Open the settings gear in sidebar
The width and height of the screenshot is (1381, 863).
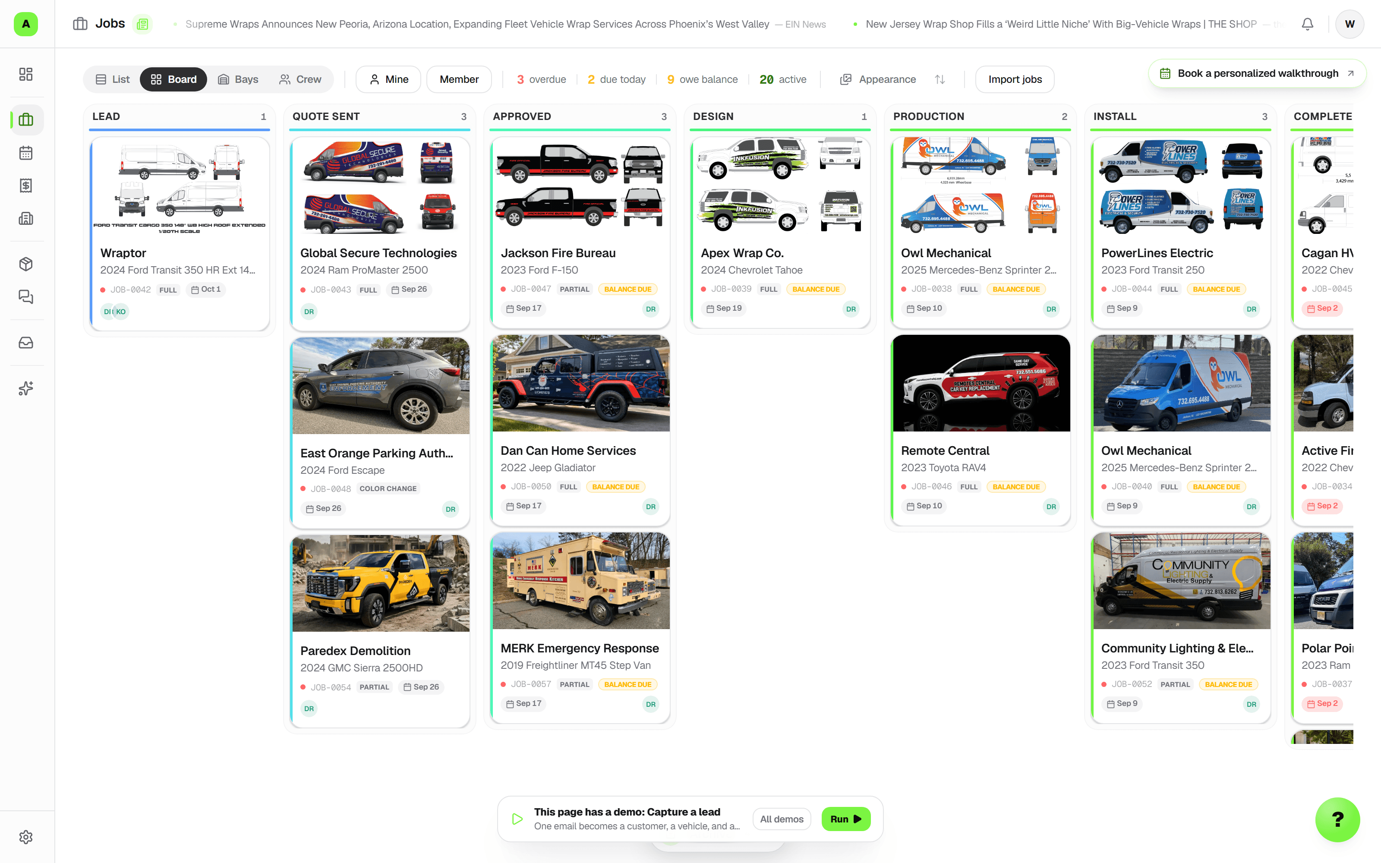click(26, 837)
